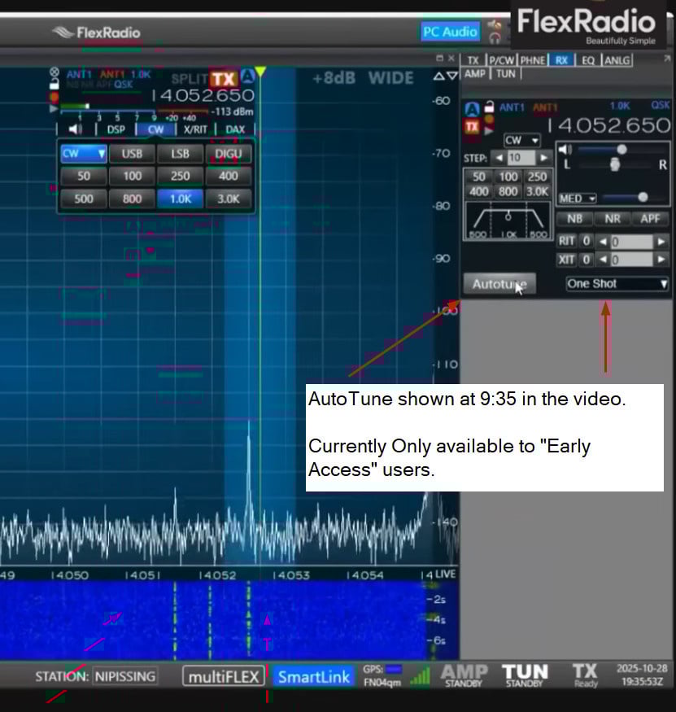Viewport: 676px width, 712px height.
Task: Open the orange ANT1 selector in the RX panel
Action: point(545,107)
